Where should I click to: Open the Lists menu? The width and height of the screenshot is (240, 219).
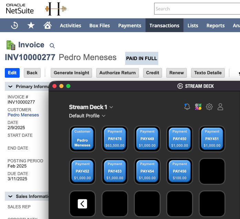pyautogui.click(x=193, y=26)
